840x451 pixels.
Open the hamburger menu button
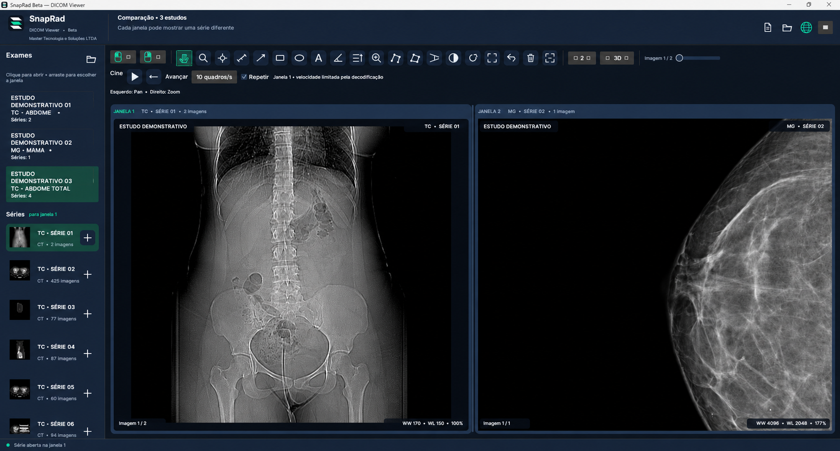pyautogui.click(x=825, y=27)
